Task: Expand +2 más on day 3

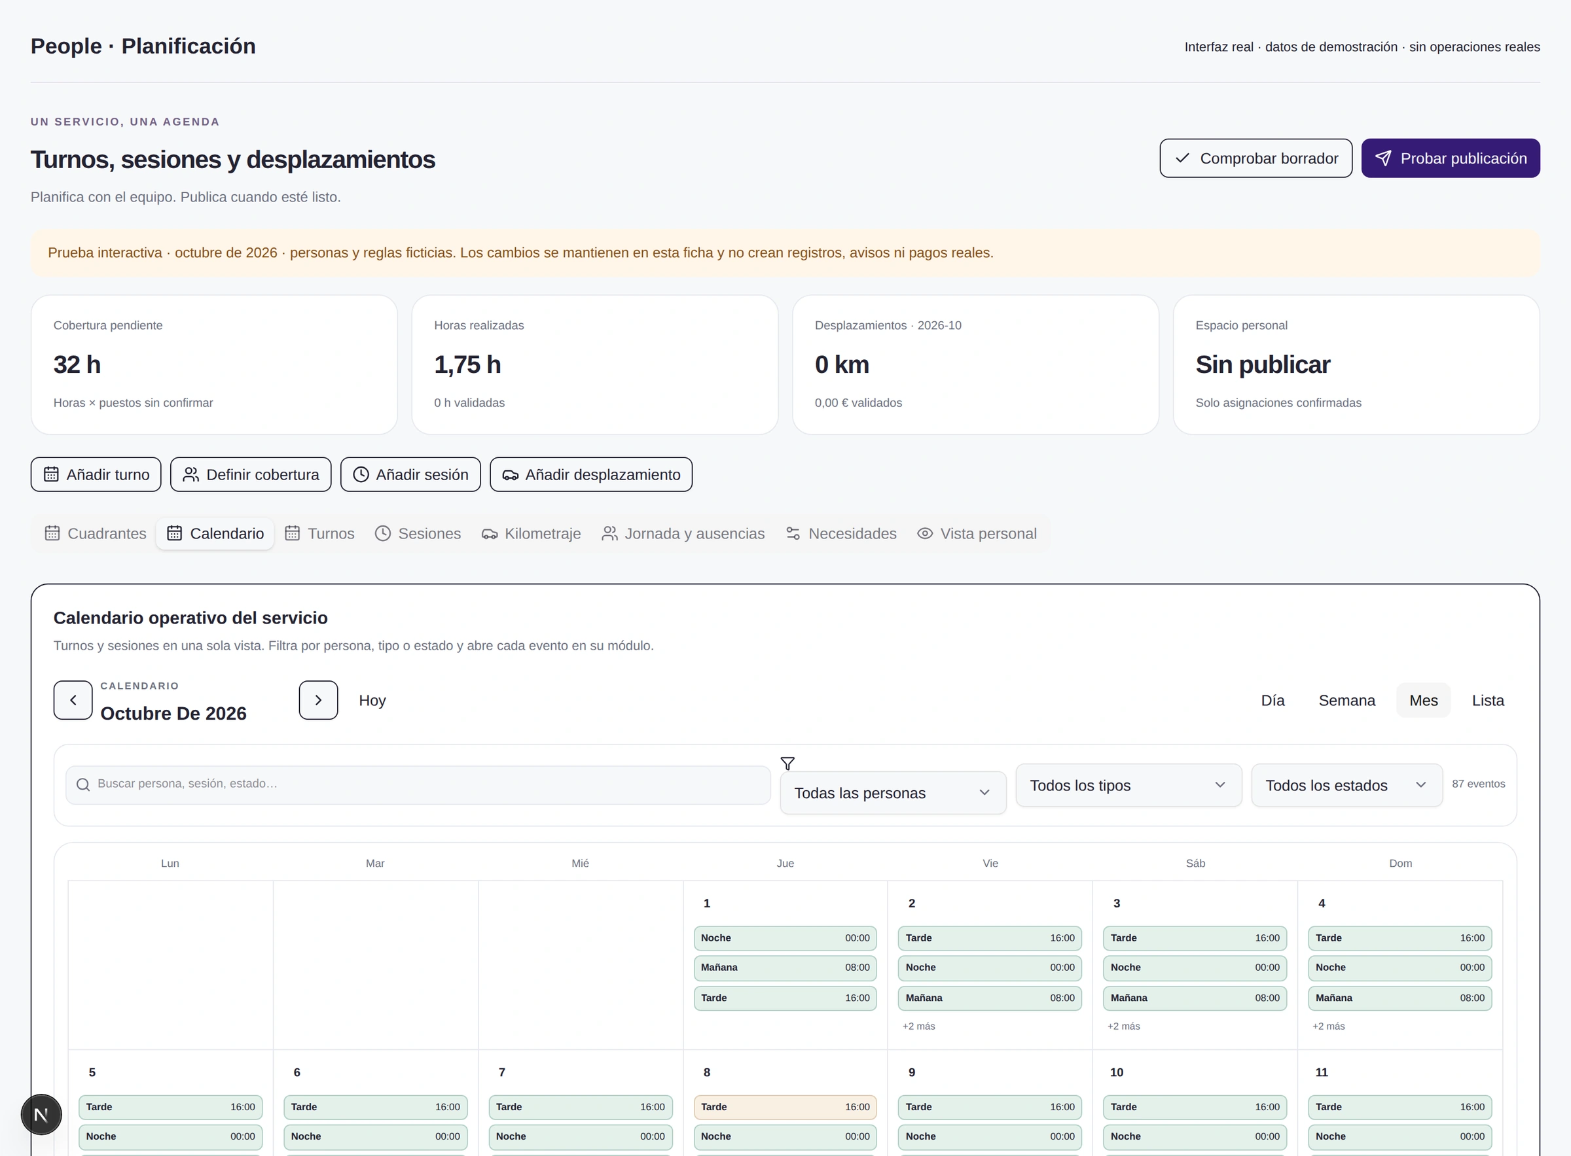Action: 1123,1026
